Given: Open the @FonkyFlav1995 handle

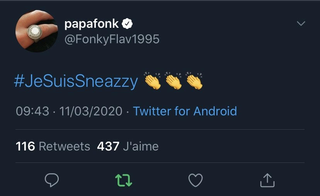Looking at the screenshot, I should click(x=112, y=39).
